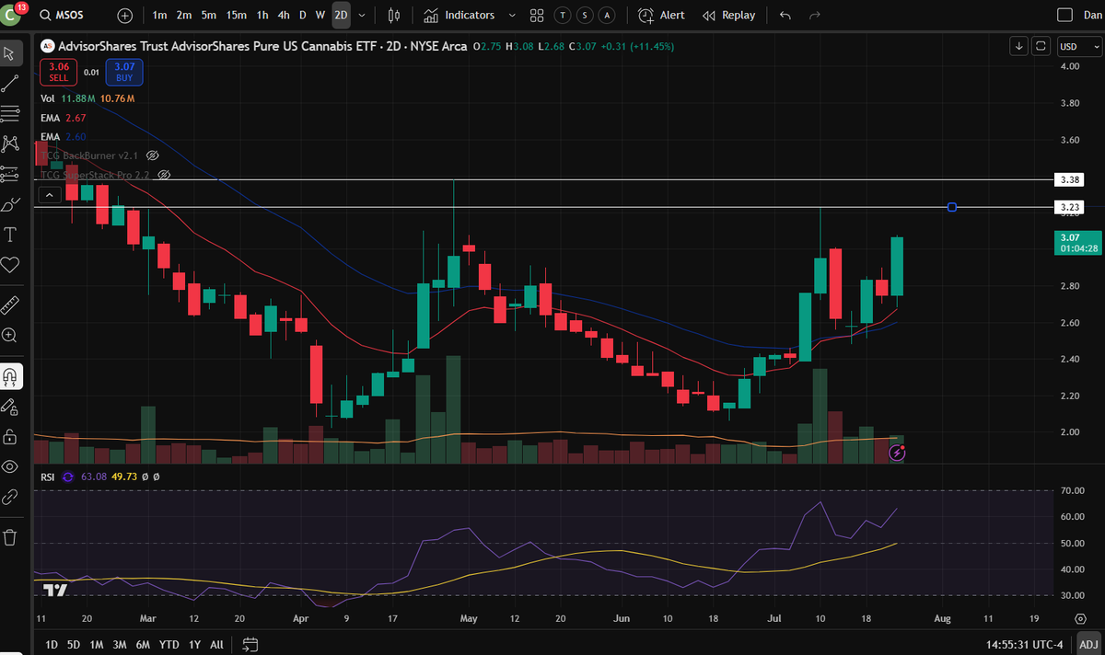Toggle stay in drawing mode pencil-lock

[x=11, y=406]
